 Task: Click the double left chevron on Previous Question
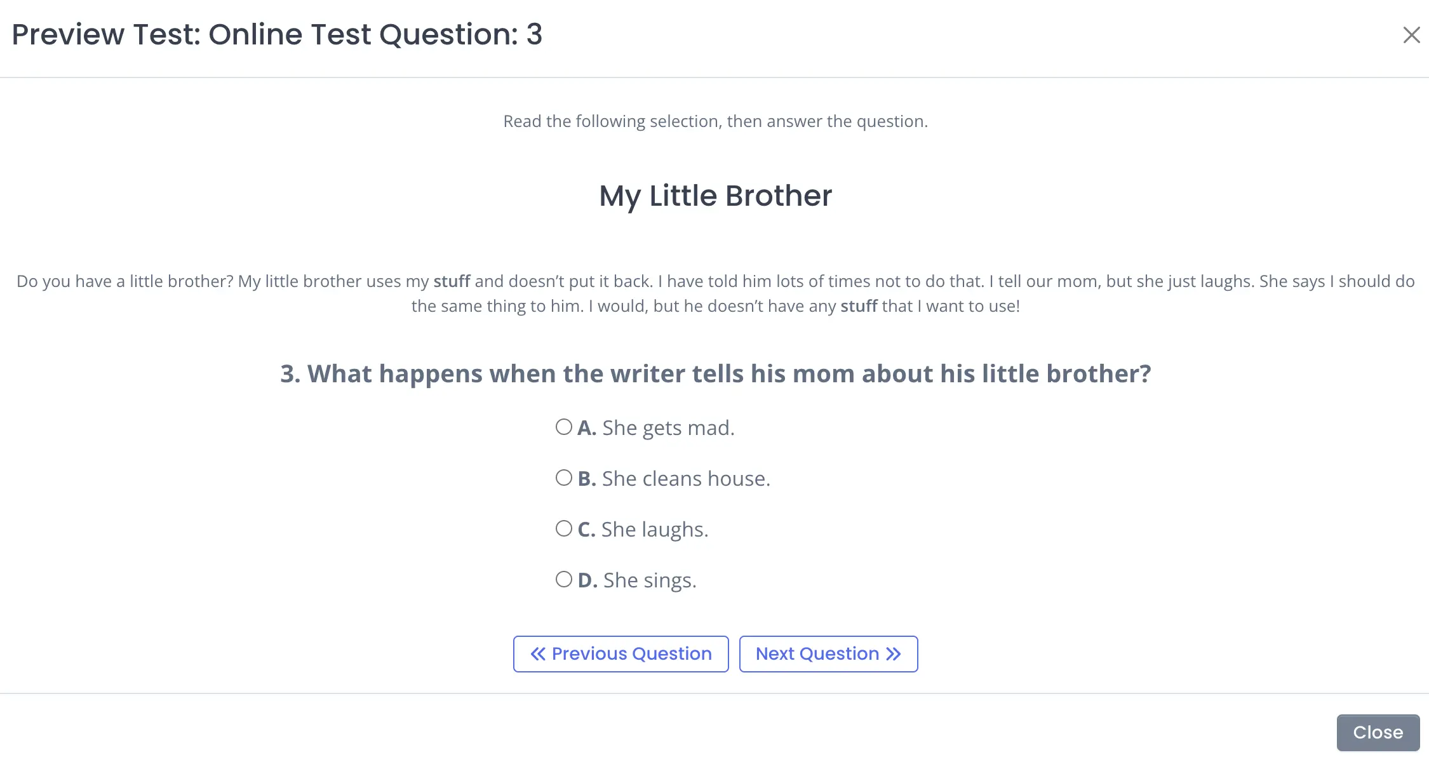pos(538,654)
